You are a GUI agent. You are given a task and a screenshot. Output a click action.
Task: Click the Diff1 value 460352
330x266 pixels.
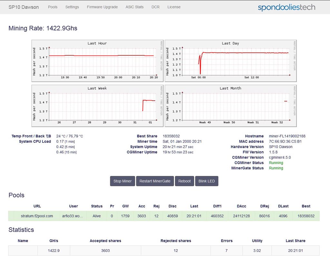(x=217, y=216)
